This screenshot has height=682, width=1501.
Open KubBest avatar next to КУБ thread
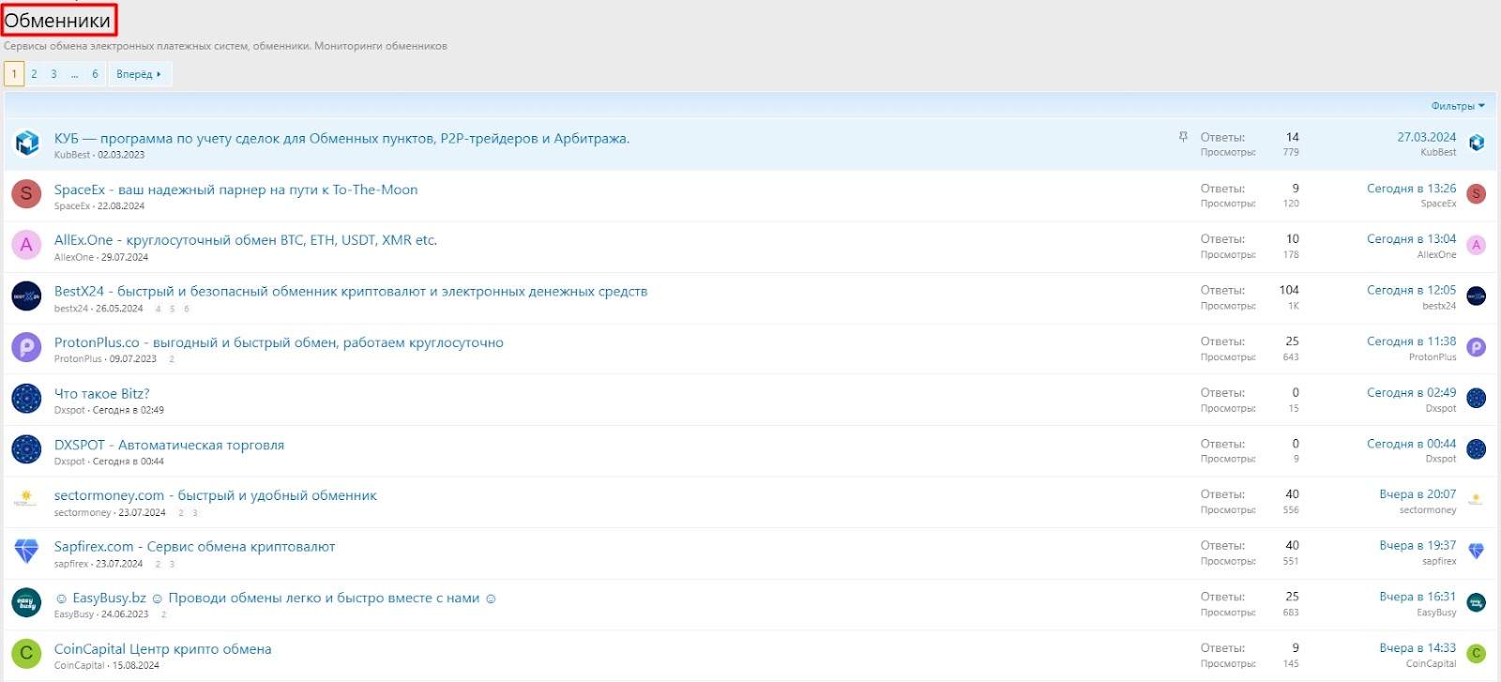click(x=26, y=143)
